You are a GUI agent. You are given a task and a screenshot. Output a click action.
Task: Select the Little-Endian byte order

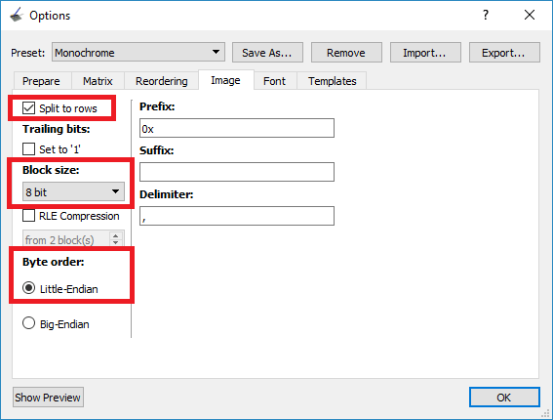[28, 288]
